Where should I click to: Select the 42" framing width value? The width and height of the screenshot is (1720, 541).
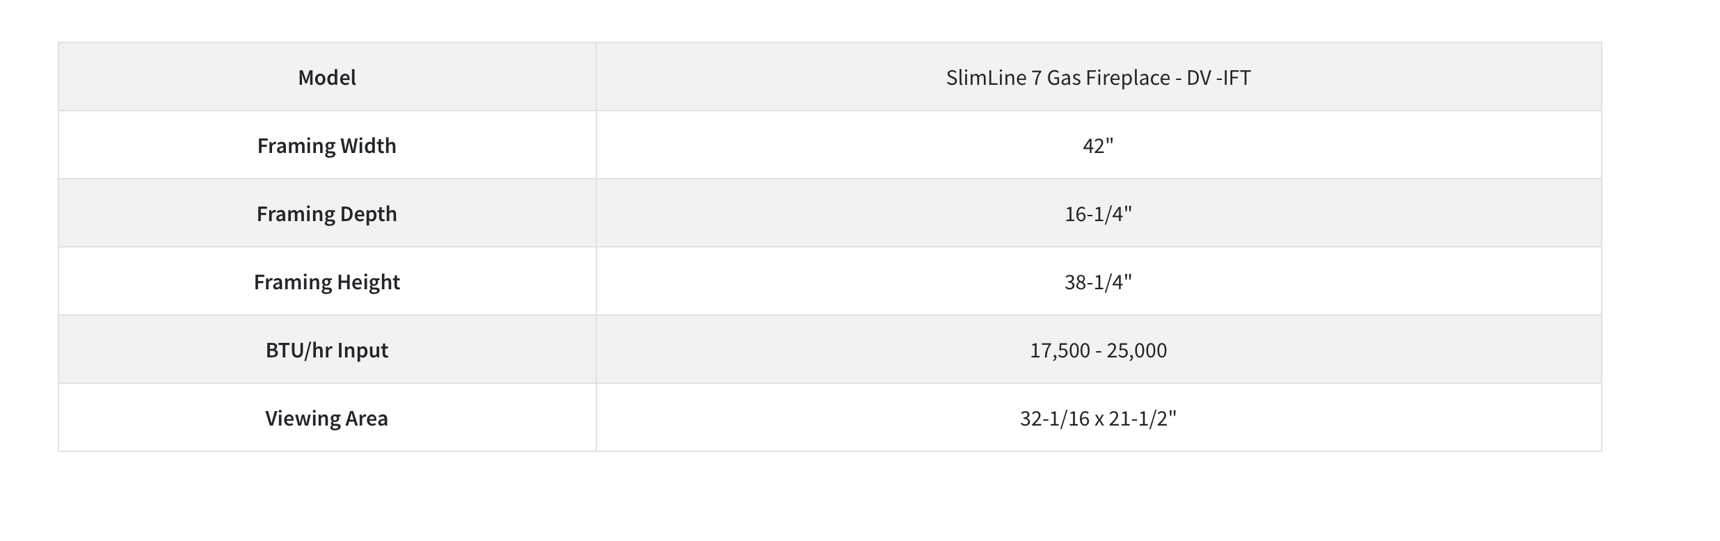(x=1098, y=145)
